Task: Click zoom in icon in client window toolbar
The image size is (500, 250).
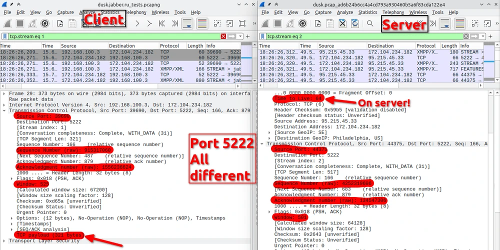Action: click(216, 23)
